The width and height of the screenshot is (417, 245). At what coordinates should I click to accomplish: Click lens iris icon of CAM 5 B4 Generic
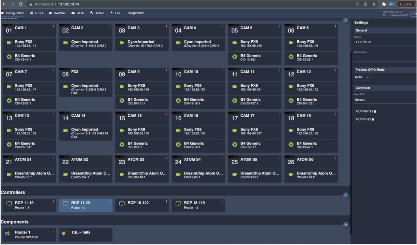235,57
